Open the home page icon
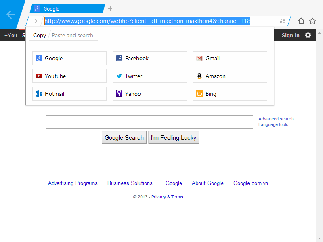Image resolution: width=323 pixels, height=242 pixels. pyautogui.click(x=301, y=21)
